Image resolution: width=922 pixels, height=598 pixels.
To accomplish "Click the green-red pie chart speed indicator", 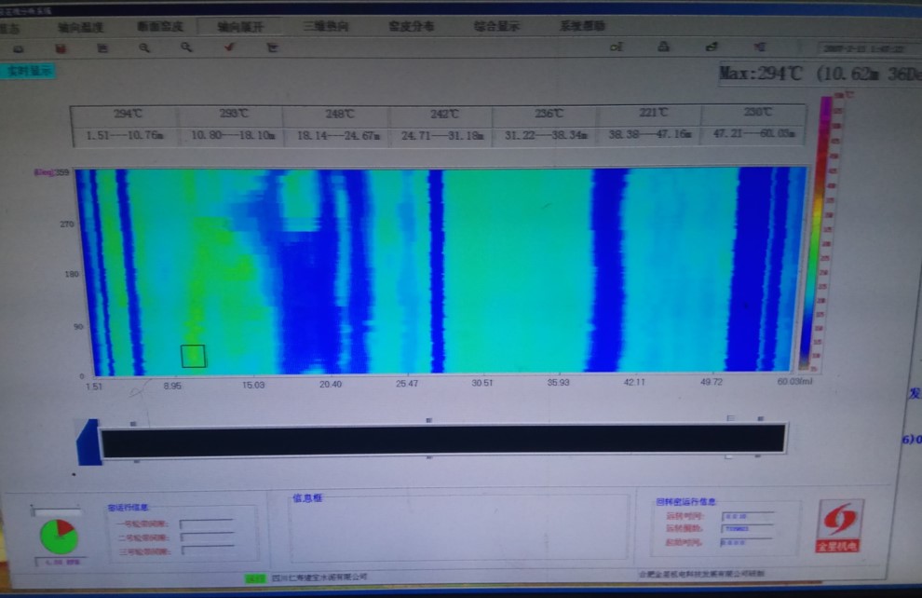I will [x=59, y=537].
